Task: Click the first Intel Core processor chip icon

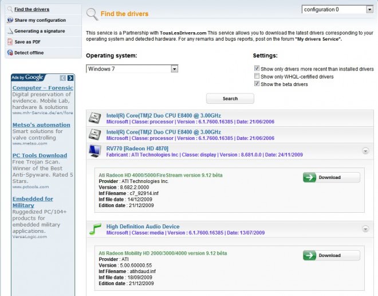Action: coord(94,118)
